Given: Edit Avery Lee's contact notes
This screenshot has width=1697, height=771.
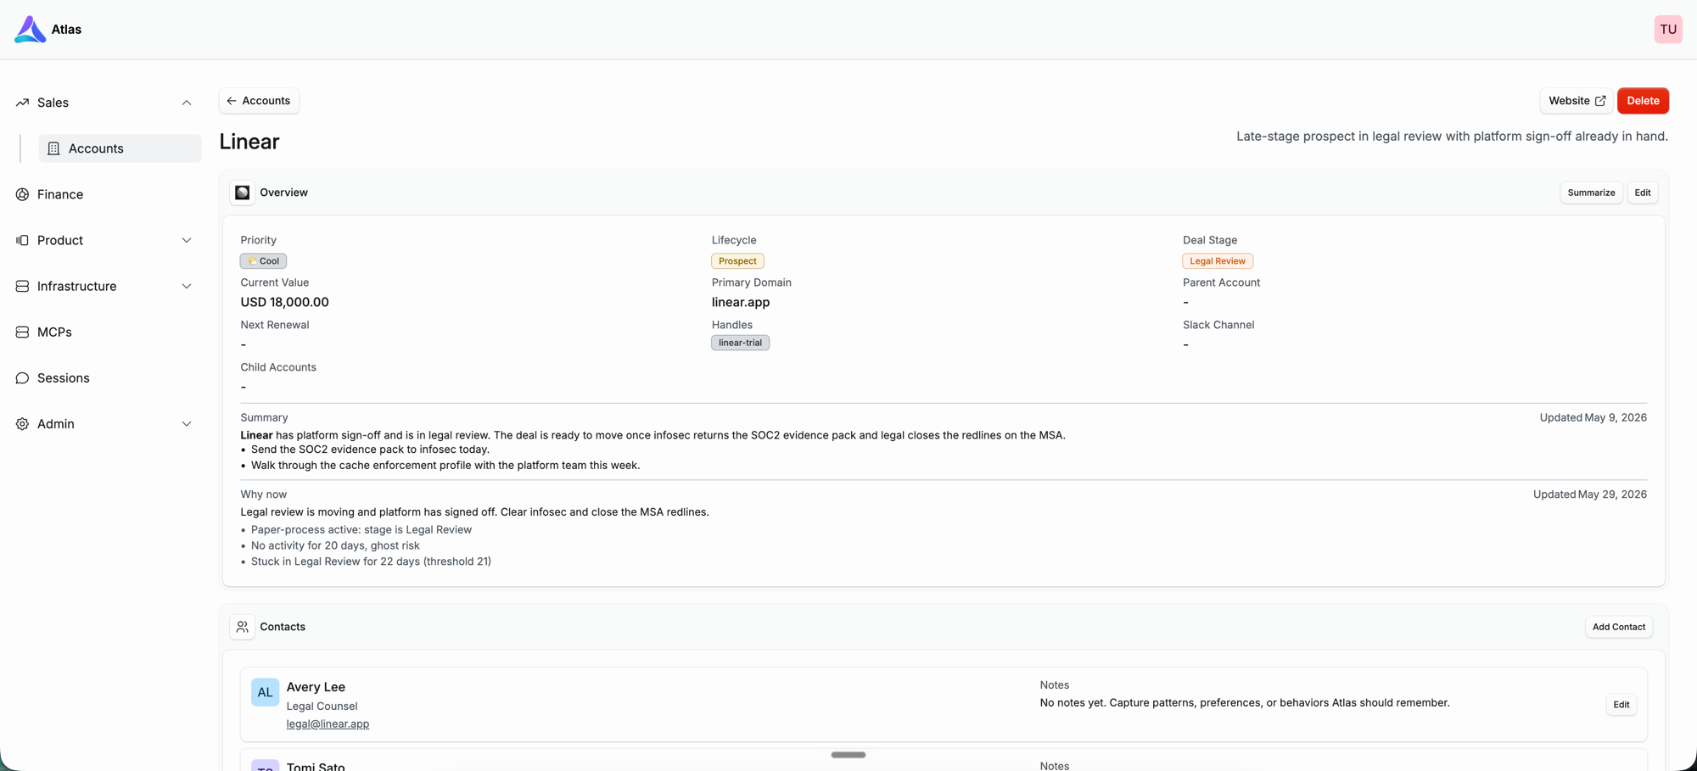Looking at the screenshot, I should tap(1621, 704).
